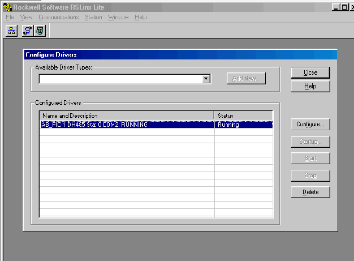The width and height of the screenshot is (354, 261).
Task: Open the View menu
Action: coord(26,17)
